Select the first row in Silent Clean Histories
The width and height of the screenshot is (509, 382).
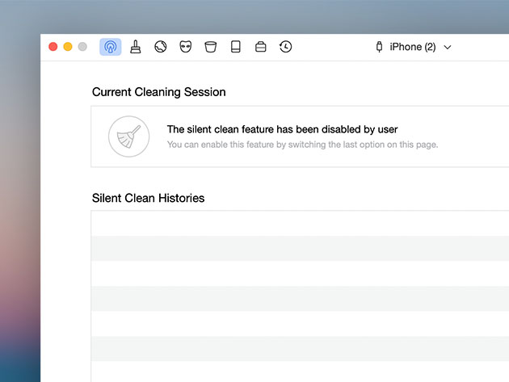click(x=300, y=224)
